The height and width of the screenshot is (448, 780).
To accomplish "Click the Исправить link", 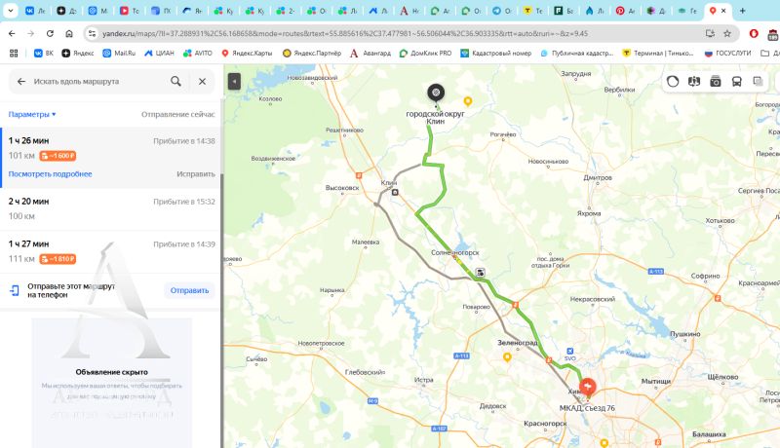I will (196, 173).
